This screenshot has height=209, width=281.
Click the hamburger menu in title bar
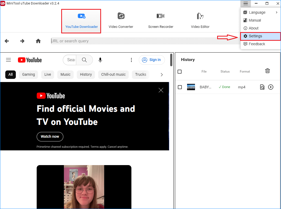[246, 3]
